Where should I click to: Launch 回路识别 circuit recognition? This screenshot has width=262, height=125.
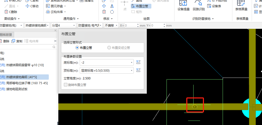[x=199, y=6]
